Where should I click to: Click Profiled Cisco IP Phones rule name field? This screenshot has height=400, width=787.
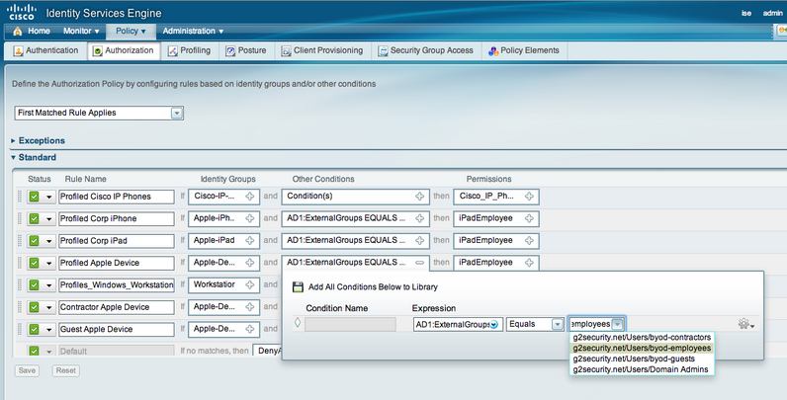pos(117,197)
